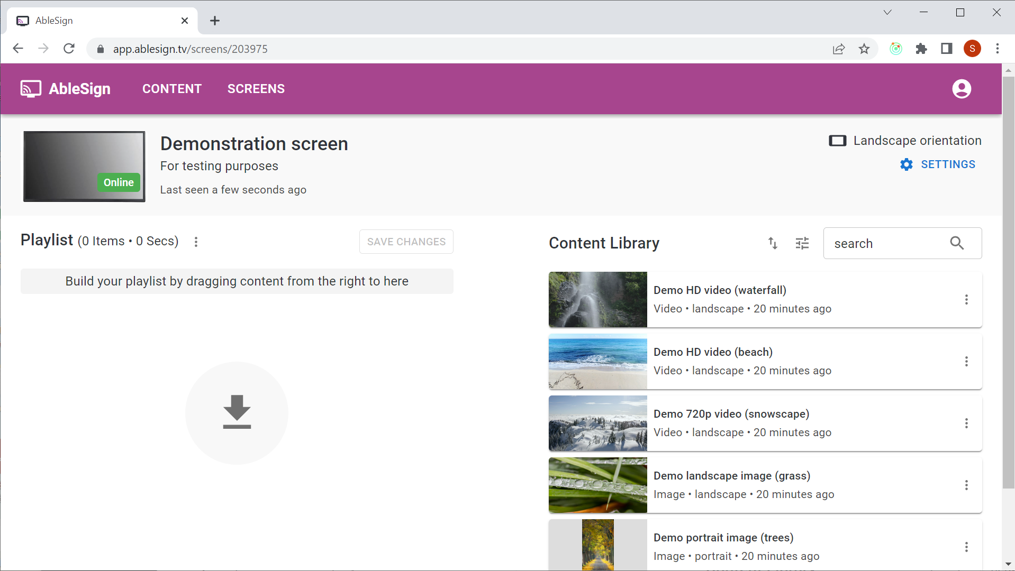
Task: Open the account profile menu
Action: pyautogui.click(x=962, y=89)
